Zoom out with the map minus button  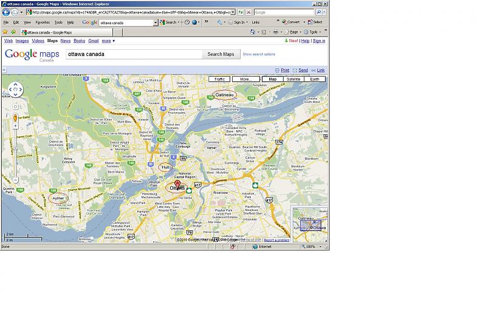[16, 180]
